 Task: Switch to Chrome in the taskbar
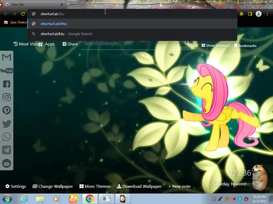tap(90, 199)
